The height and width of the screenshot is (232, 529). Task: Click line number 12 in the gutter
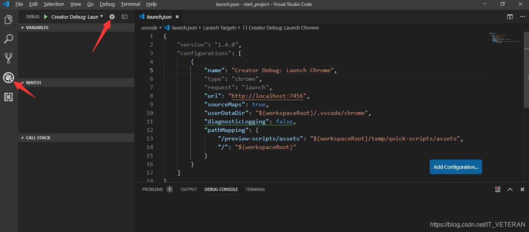point(150,130)
